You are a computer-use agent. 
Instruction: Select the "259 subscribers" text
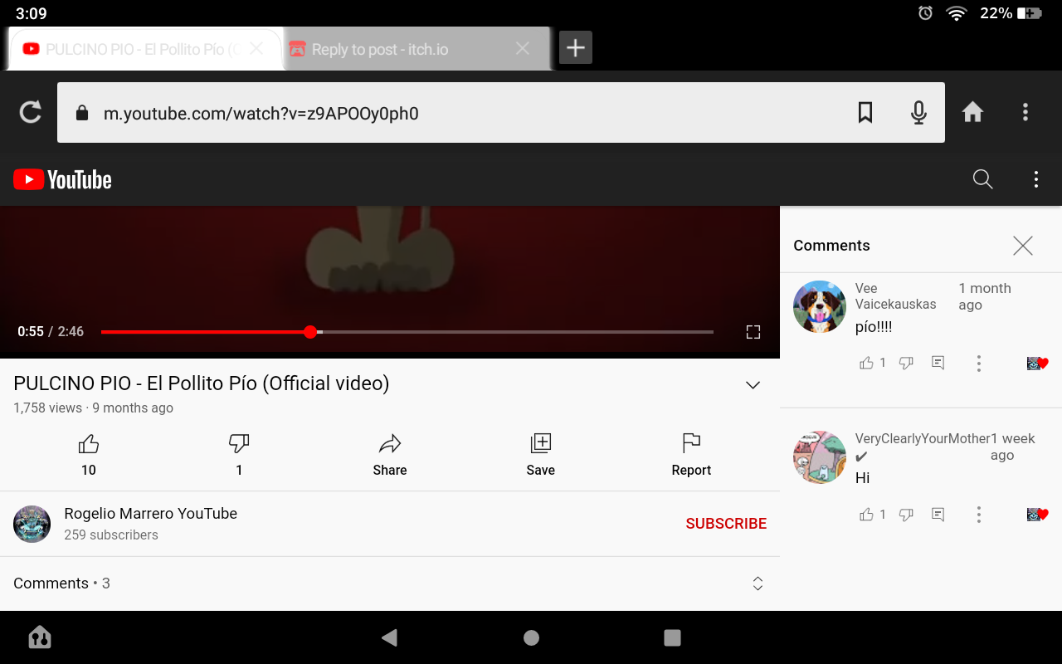(111, 535)
